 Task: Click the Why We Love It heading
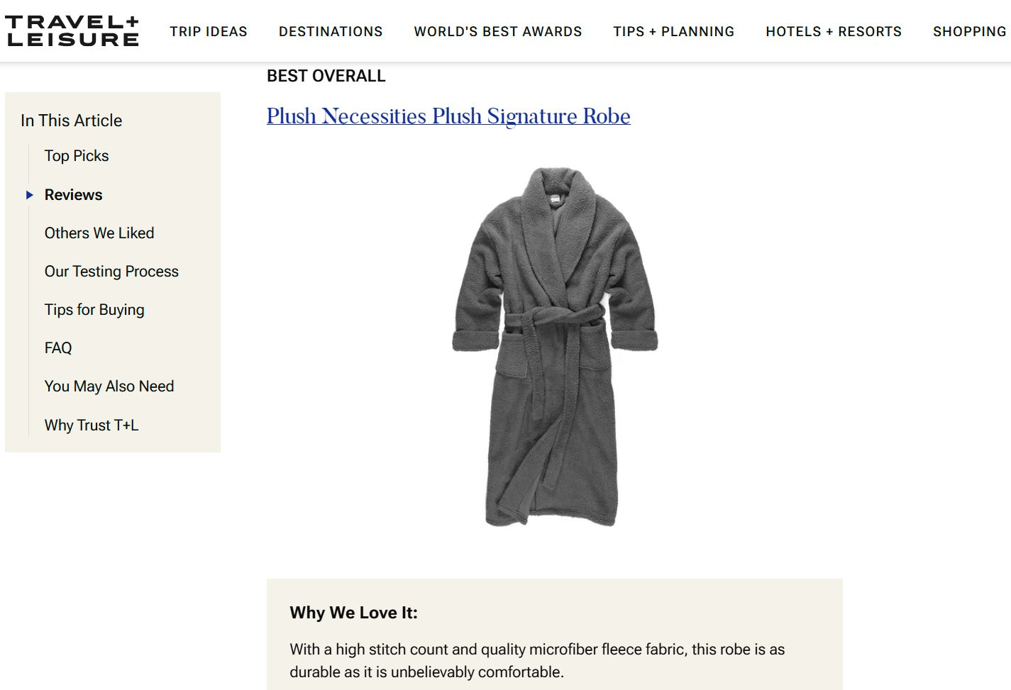coord(353,613)
